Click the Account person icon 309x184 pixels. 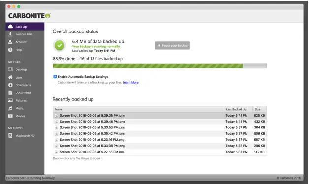10,42
